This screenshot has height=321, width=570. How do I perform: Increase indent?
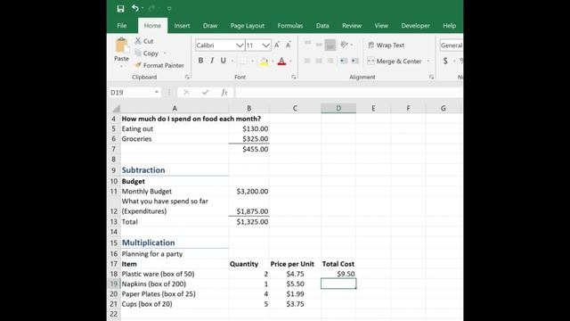pos(355,61)
